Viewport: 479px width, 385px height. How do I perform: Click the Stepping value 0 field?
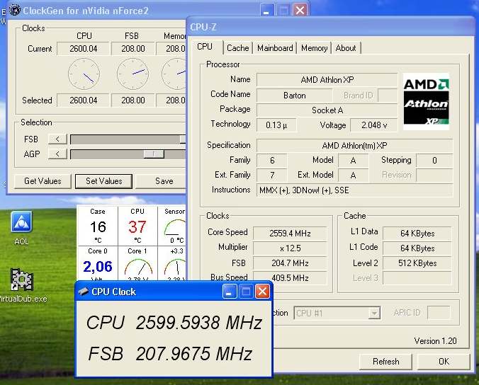tap(434, 161)
